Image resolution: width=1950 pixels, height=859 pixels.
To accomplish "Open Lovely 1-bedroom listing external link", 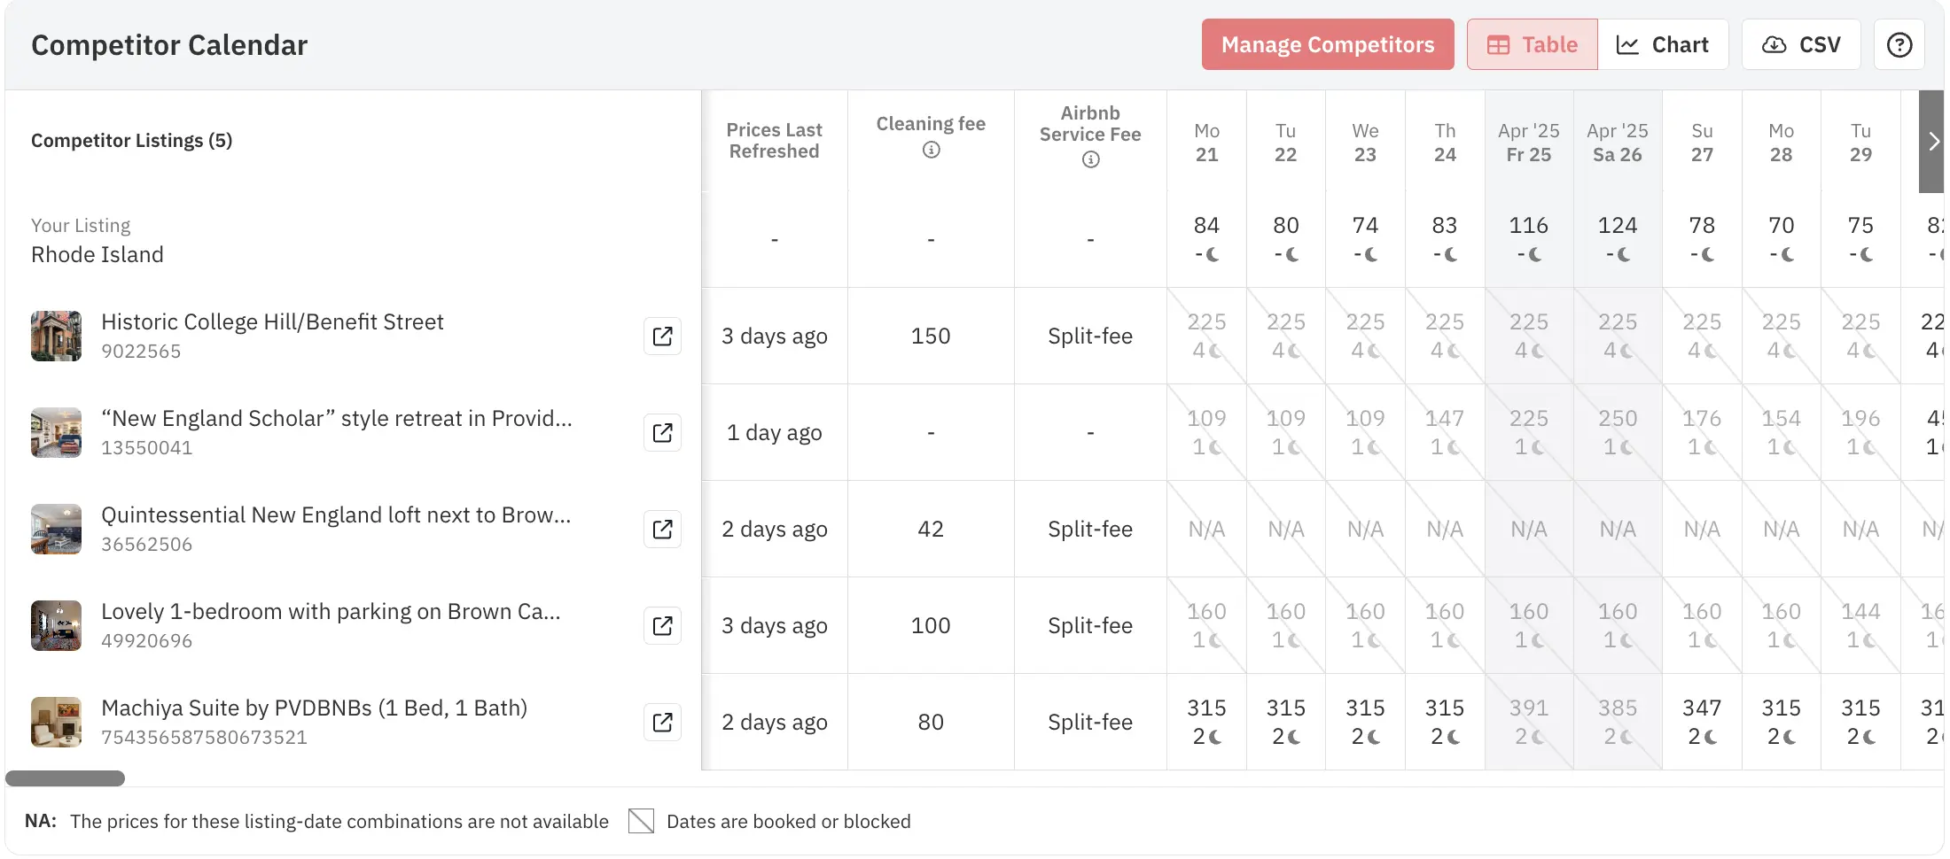I will point(662,626).
